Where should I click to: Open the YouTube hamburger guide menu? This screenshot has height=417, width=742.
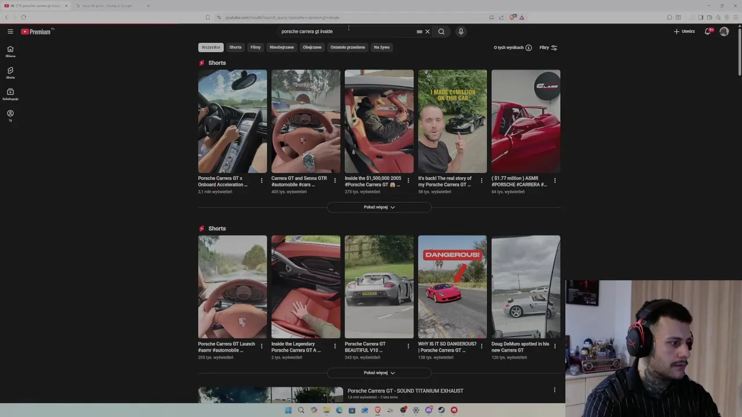click(10, 32)
